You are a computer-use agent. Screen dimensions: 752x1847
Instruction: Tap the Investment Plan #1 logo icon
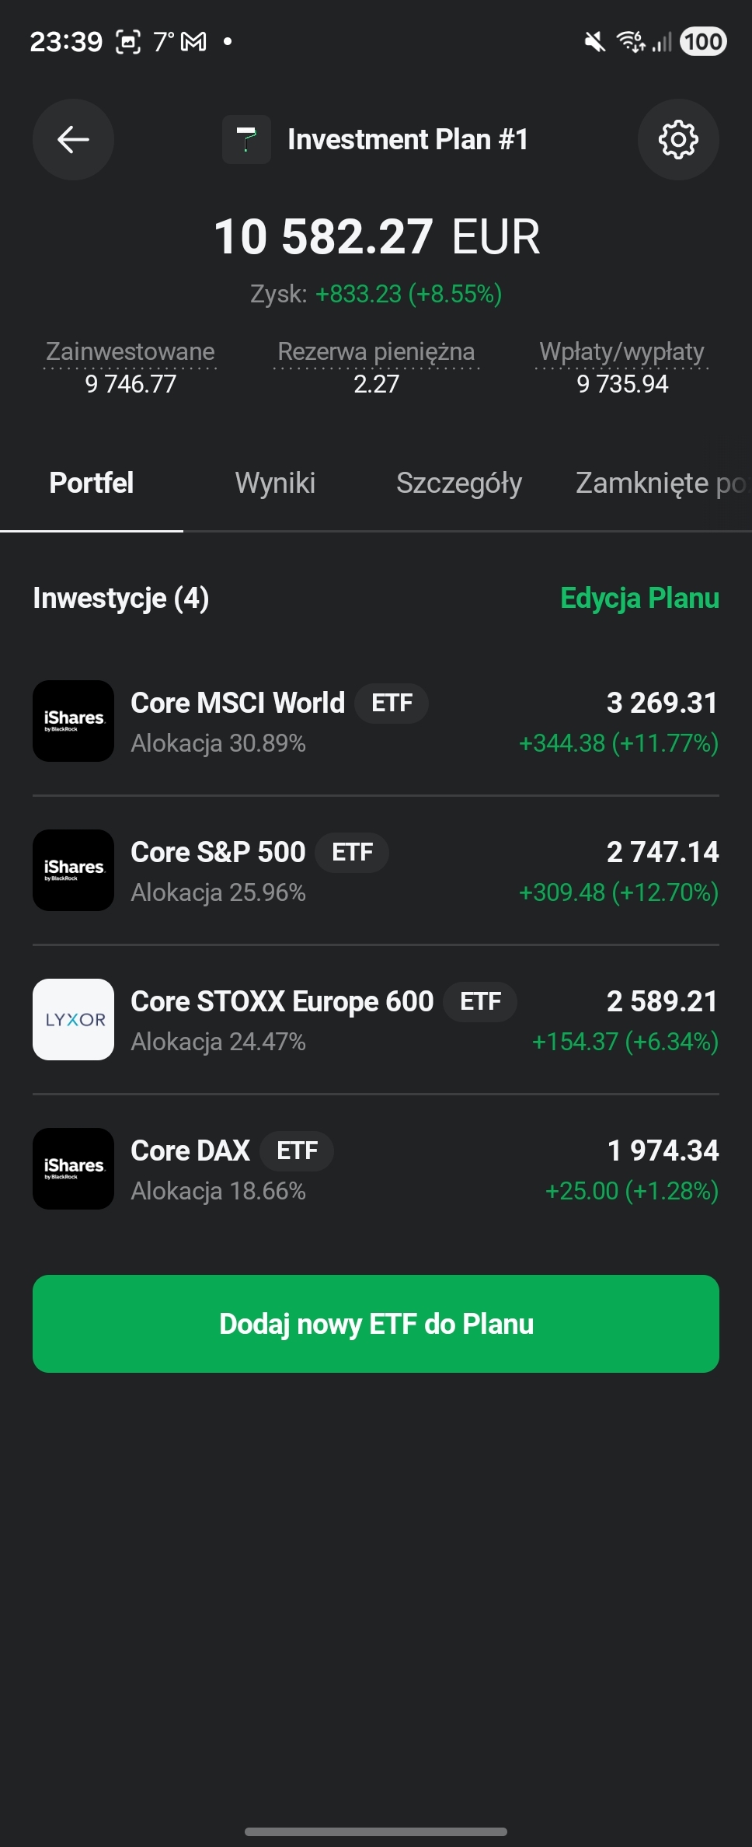click(246, 140)
